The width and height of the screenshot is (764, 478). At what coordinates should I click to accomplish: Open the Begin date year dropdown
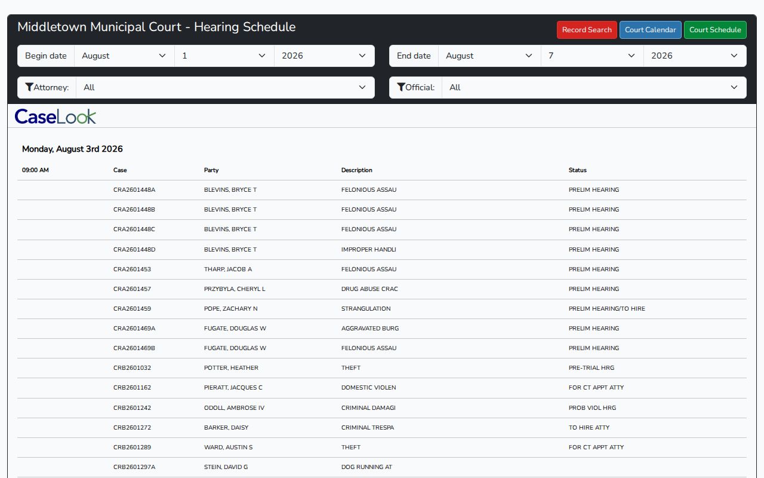(x=324, y=56)
